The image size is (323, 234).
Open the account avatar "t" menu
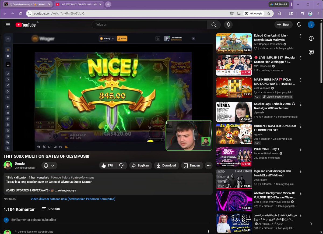(x=311, y=24)
